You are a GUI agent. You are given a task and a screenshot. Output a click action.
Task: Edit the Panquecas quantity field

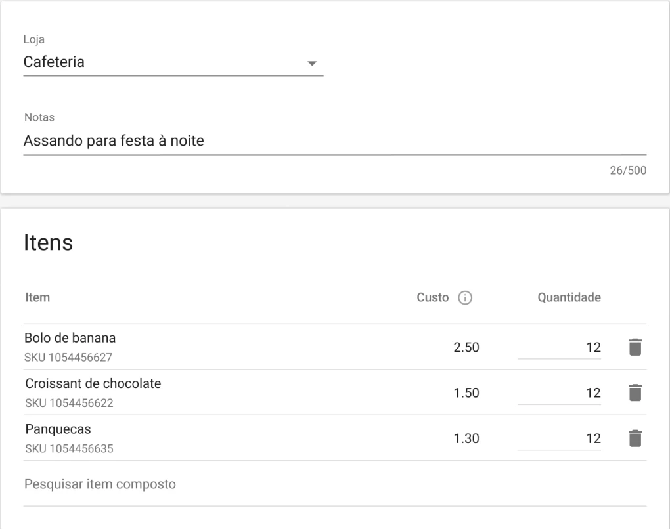pyautogui.click(x=559, y=439)
